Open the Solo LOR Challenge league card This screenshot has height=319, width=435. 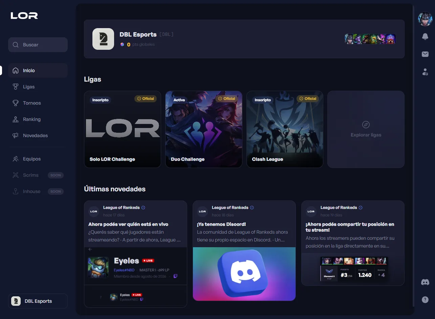(x=123, y=129)
